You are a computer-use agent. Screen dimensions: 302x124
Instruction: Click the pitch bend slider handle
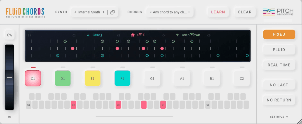click(10, 77)
